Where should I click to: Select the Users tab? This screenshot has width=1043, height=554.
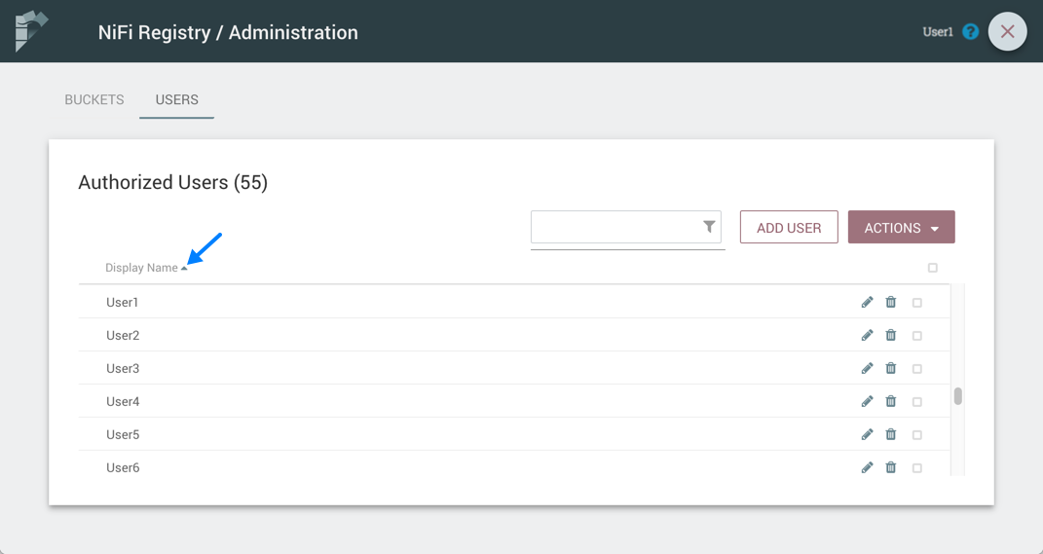point(176,99)
